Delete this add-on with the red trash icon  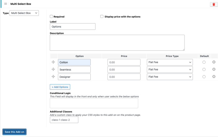(x=213, y=4)
